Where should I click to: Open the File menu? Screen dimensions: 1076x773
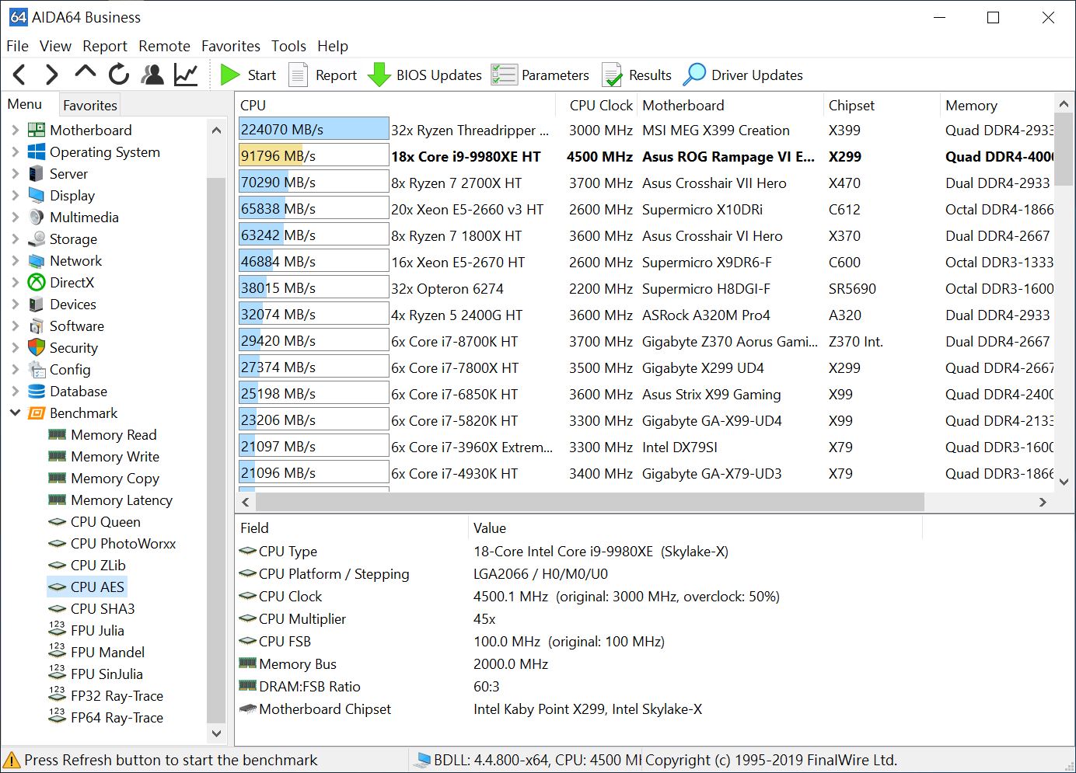click(17, 46)
